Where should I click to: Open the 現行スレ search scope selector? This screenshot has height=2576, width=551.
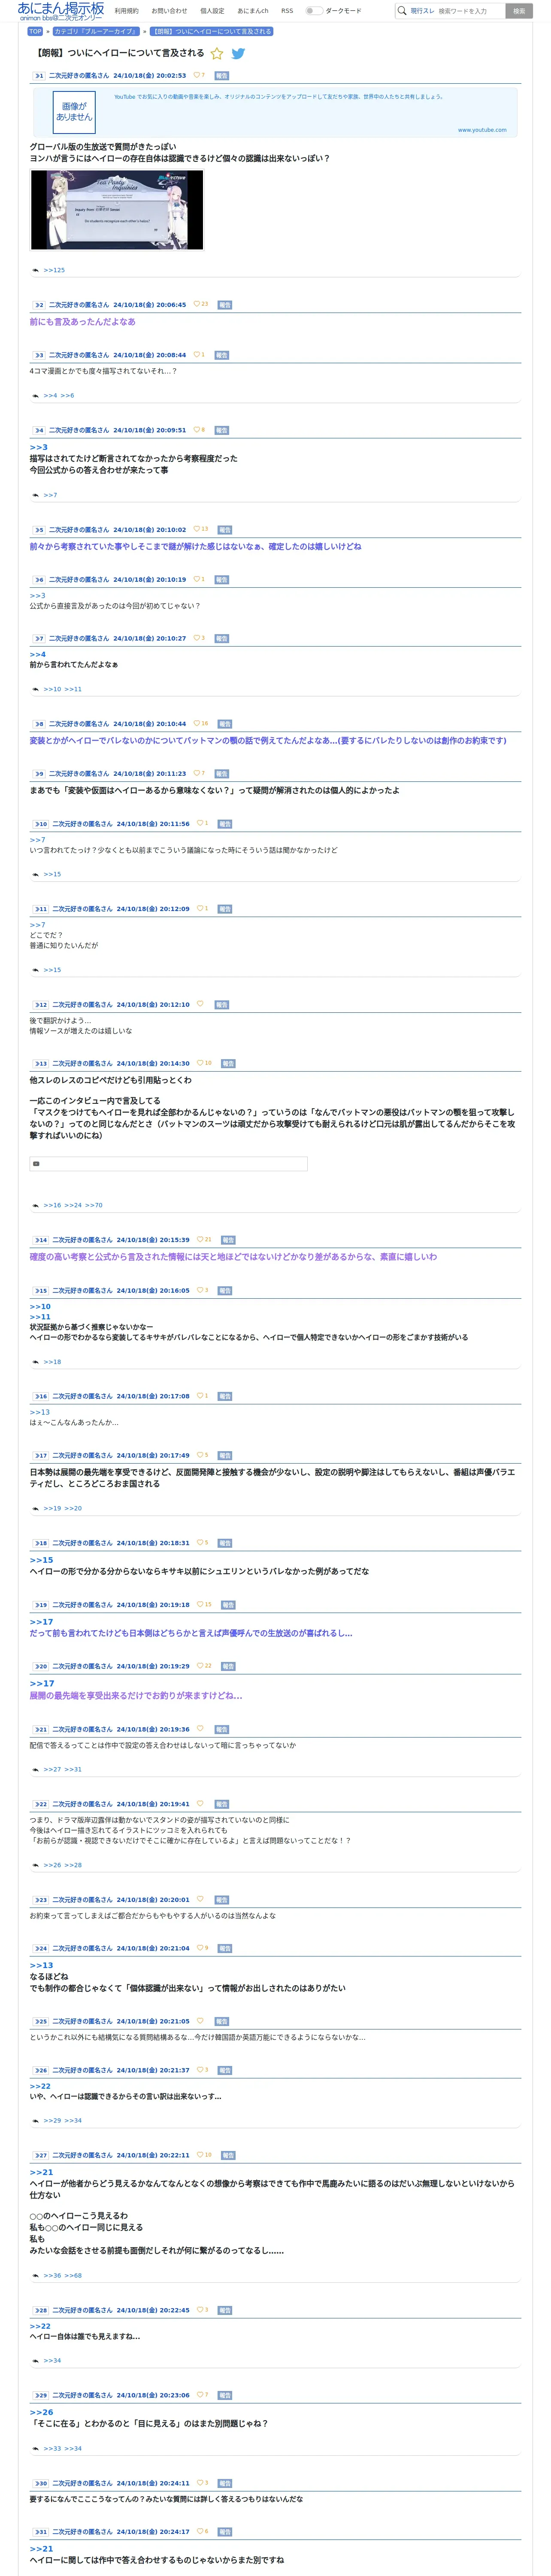click(x=422, y=11)
